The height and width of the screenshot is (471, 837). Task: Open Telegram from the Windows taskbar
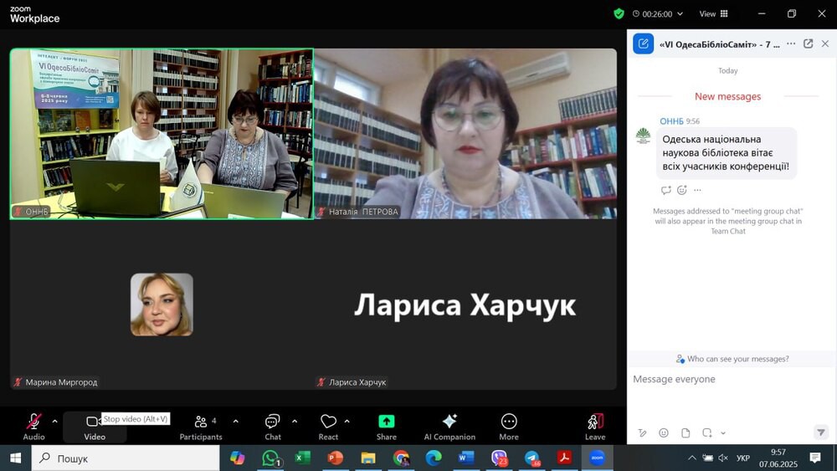tap(532, 458)
